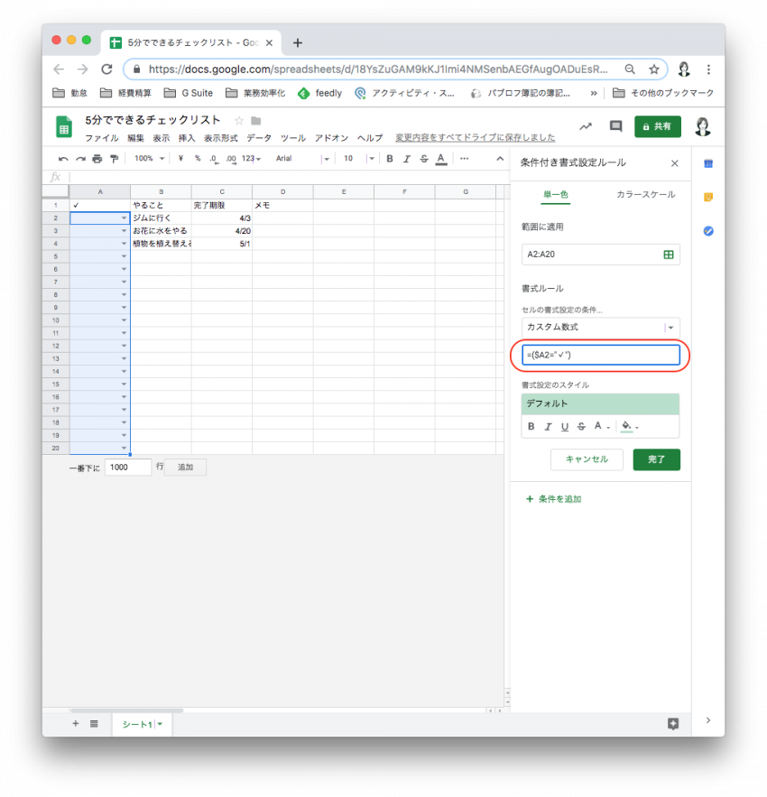Viewport: 767px width, 797px height.
Task: Click the キャンセル button
Action: 587,459
